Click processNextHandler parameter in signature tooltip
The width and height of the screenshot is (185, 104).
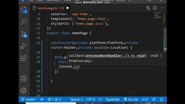click(115, 55)
